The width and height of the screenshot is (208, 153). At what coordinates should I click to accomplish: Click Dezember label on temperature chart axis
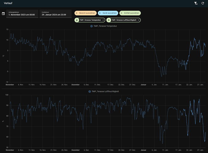(x=75, y=84)
